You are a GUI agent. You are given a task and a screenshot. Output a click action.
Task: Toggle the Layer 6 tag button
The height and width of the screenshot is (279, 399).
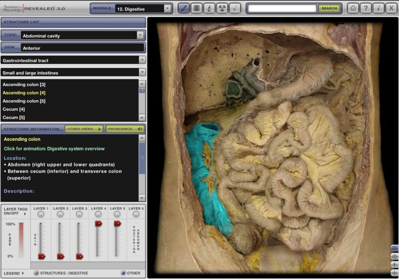tap(136, 214)
